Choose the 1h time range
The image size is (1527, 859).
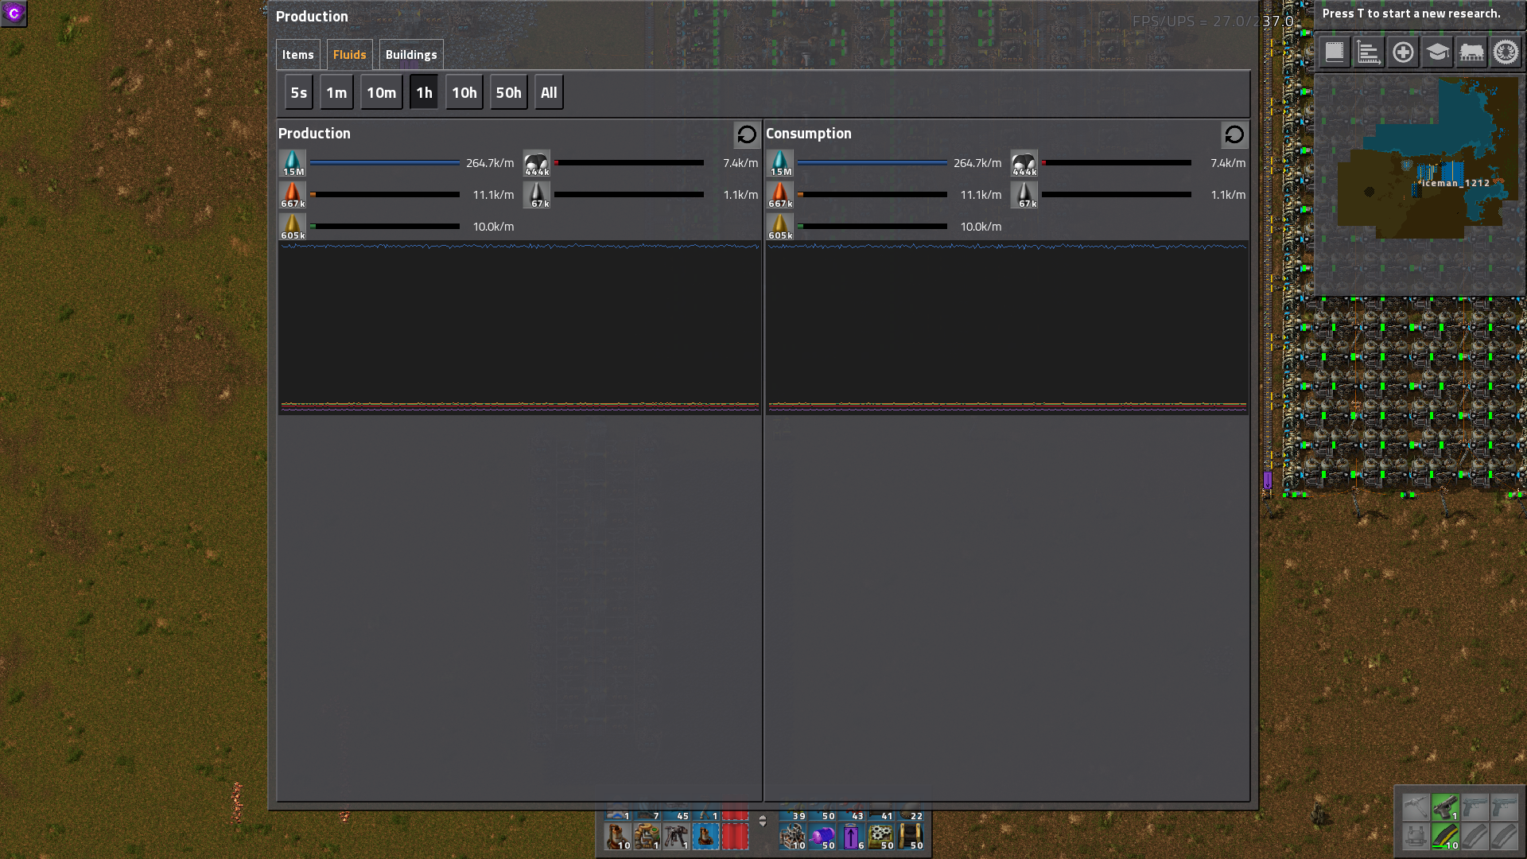pyautogui.click(x=424, y=93)
